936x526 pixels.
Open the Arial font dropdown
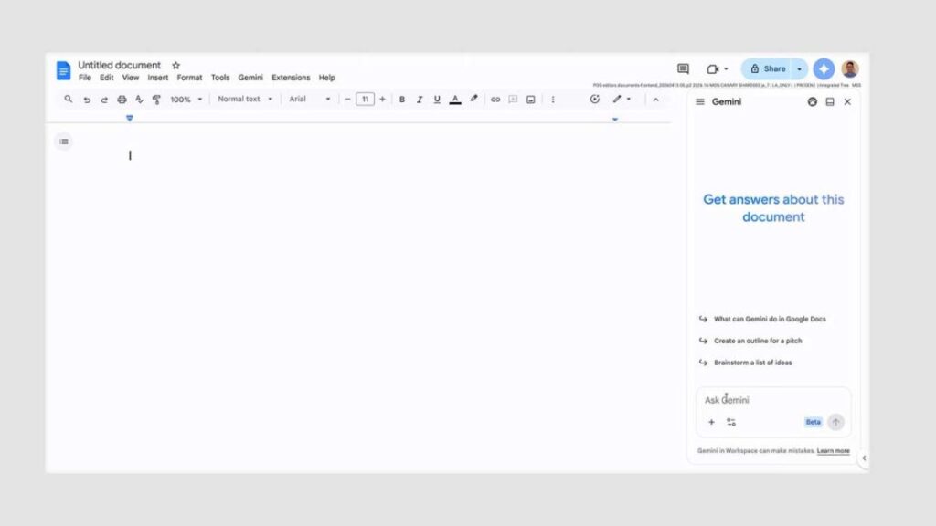309,99
